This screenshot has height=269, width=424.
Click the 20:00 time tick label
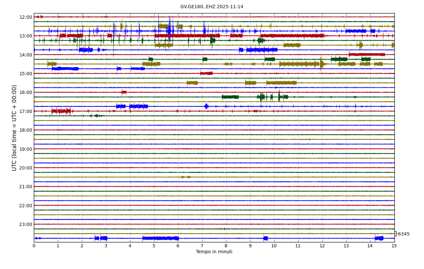click(26, 168)
